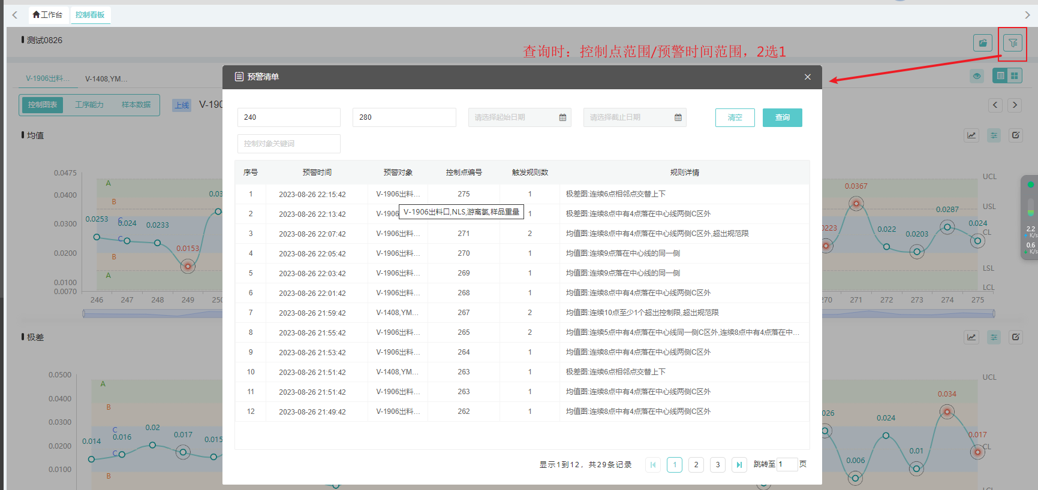
Task: Go to page 3 of alerts
Action: pos(718,464)
